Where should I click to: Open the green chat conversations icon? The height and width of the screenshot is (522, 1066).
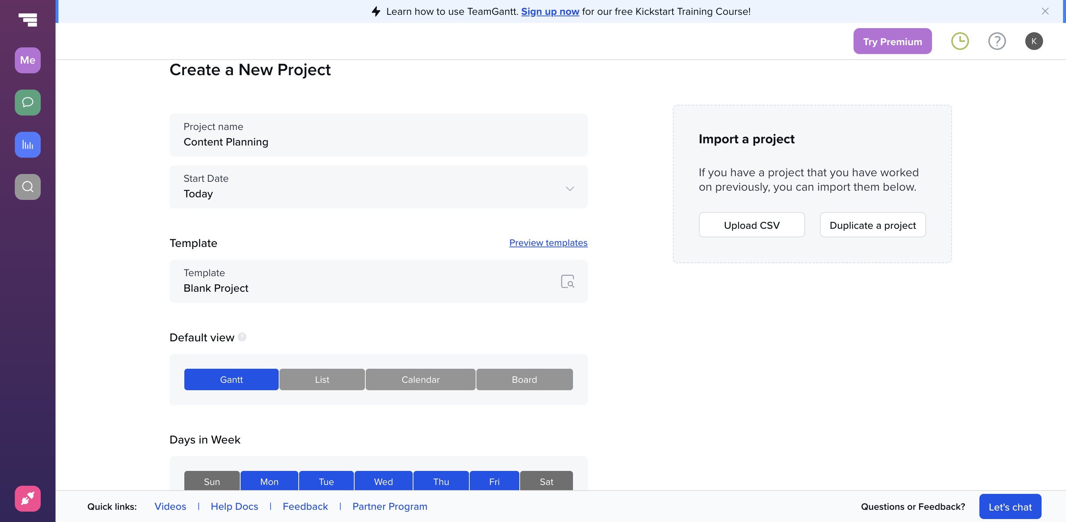(x=28, y=102)
